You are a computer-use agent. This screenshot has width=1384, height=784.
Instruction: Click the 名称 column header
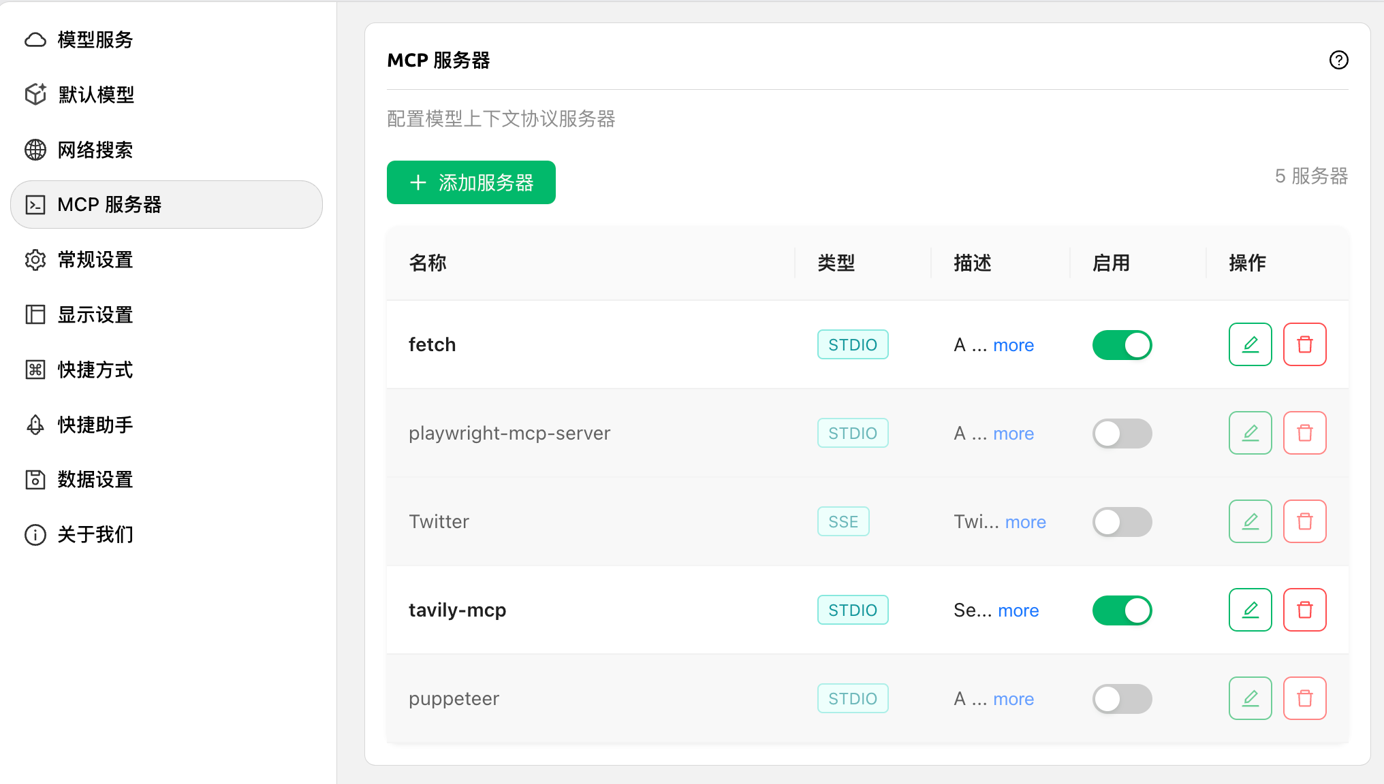click(x=427, y=263)
